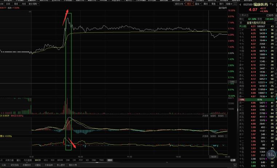
Task: Toggle the 更多周期 period option
Action: [x=33, y=4]
